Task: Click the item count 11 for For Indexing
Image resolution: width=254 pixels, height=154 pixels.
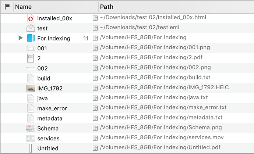Action: 86,38
